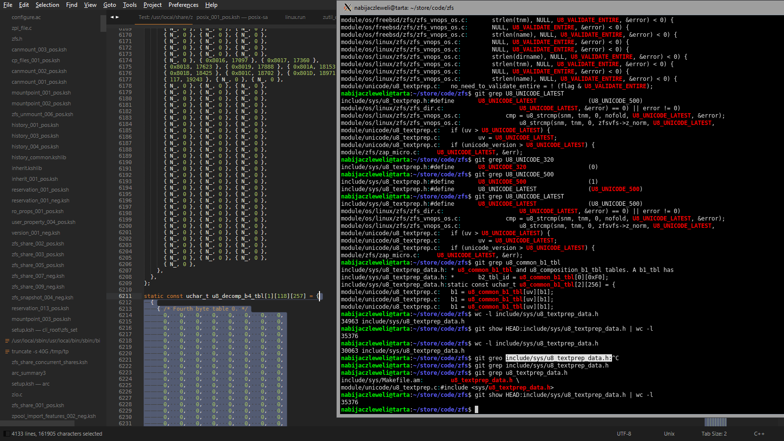Select arc_summary3 in the sidebar
The height and width of the screenshot is (441, 784).
coord(28,373)
